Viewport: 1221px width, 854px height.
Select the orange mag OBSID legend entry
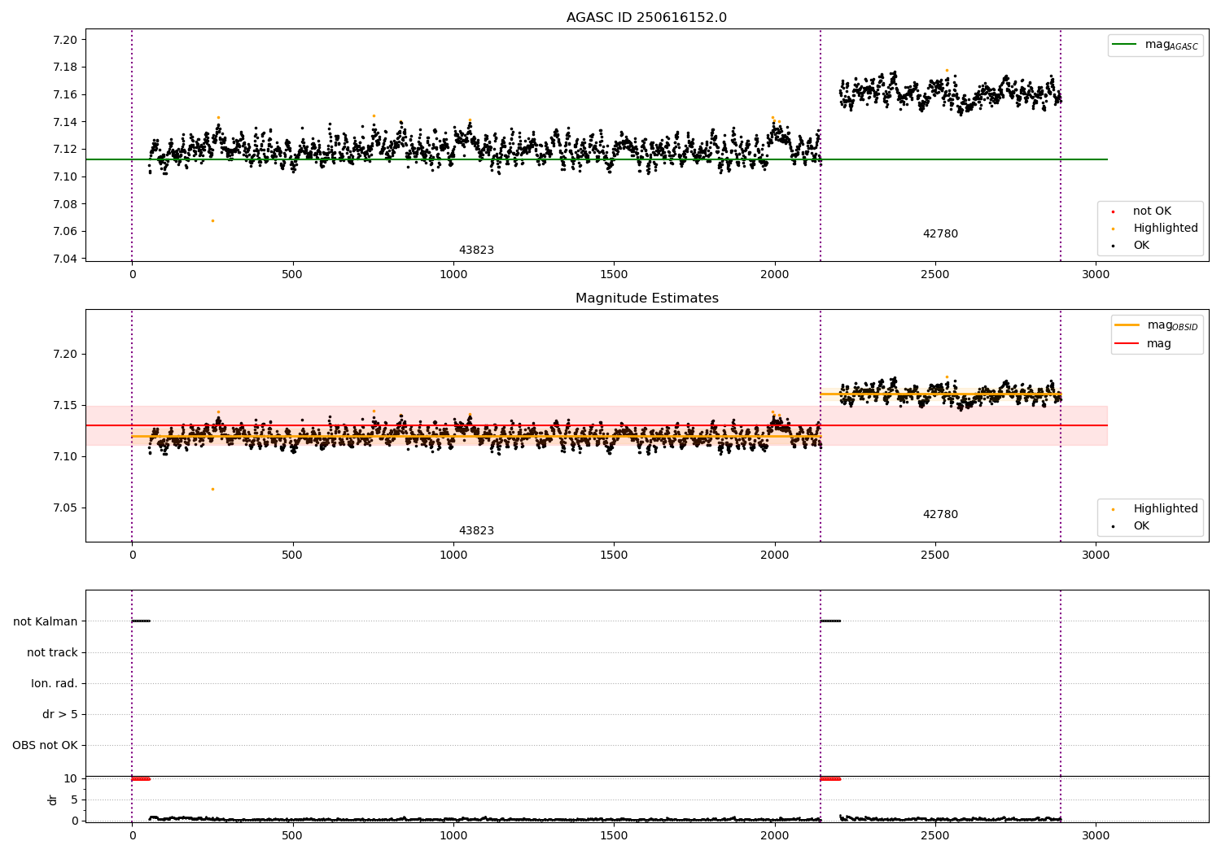(1156, 325)
